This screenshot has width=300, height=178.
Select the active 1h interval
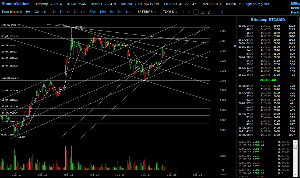[83, 12]
